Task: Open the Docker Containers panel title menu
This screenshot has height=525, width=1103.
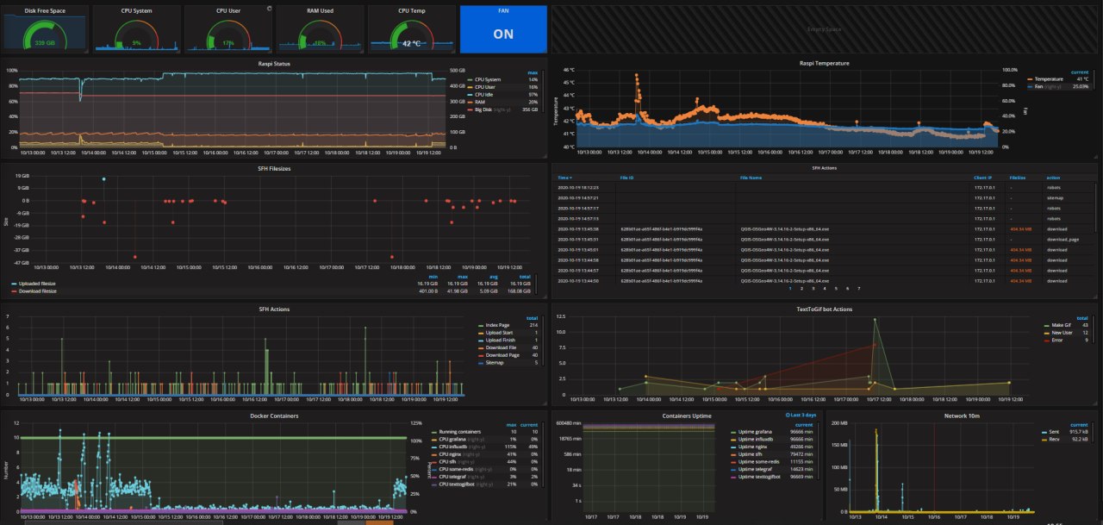Action: pyautogui.click(x=273, y=416)
